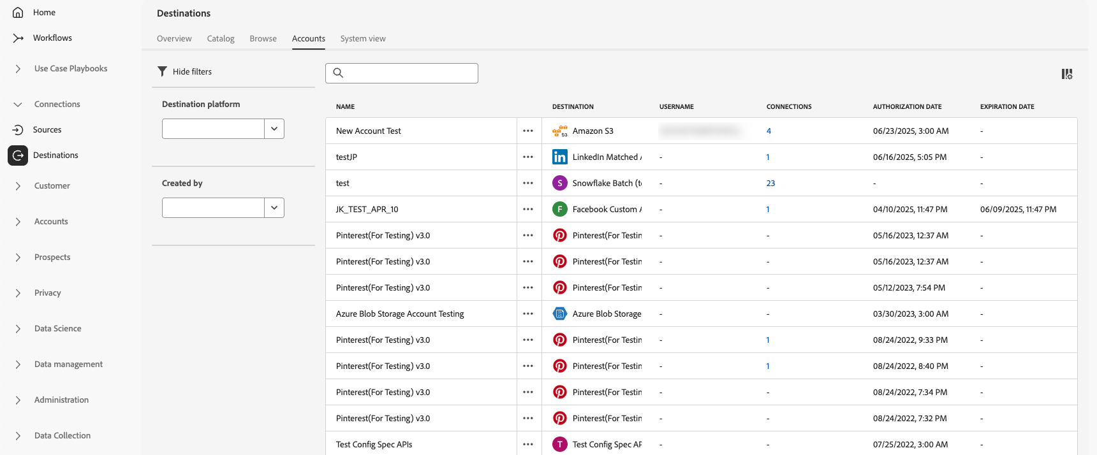
Task: Click the search magnifier icon
Action: point(339,73)
